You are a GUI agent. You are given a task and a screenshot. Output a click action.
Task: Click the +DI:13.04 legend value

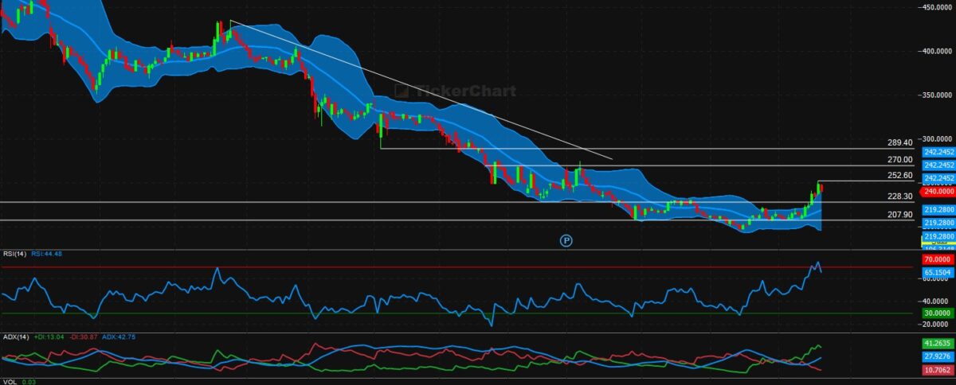click(x=49, y=337)
